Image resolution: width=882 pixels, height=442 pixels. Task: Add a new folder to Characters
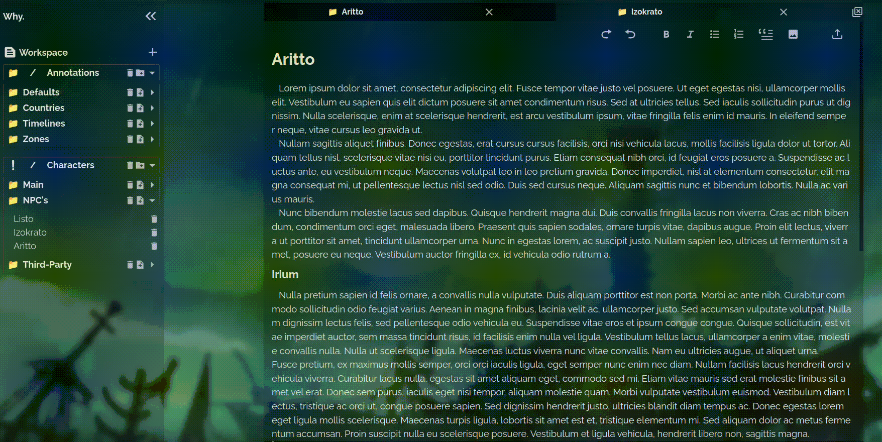pos(140,165)
